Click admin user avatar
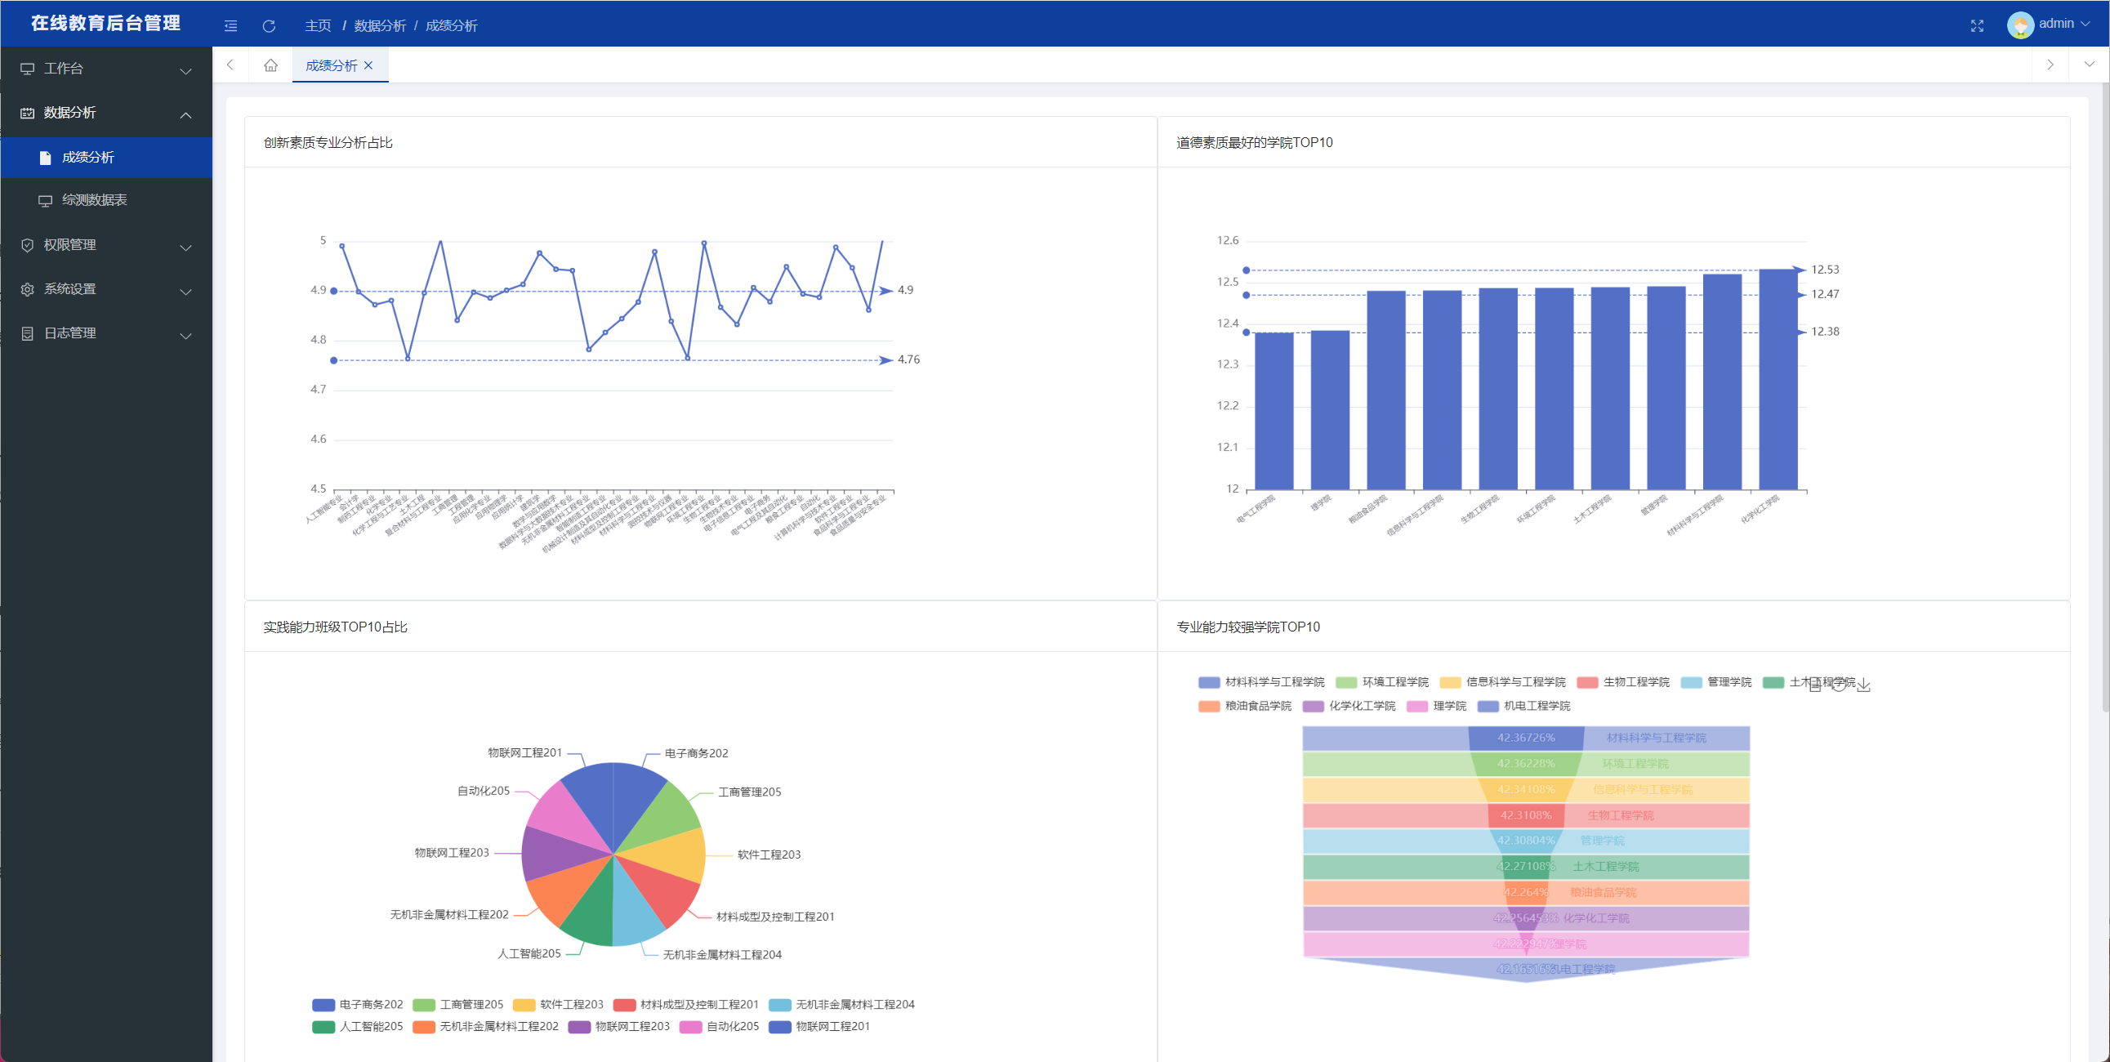The width and height of the screenshot is (2110, 1062). coord(2020,25)
